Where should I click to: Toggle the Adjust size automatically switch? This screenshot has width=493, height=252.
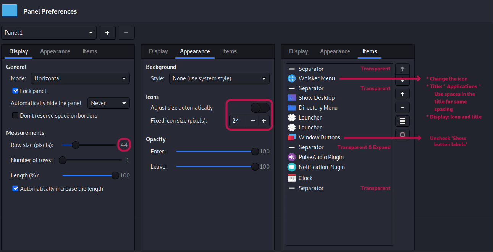coord(259,108)
